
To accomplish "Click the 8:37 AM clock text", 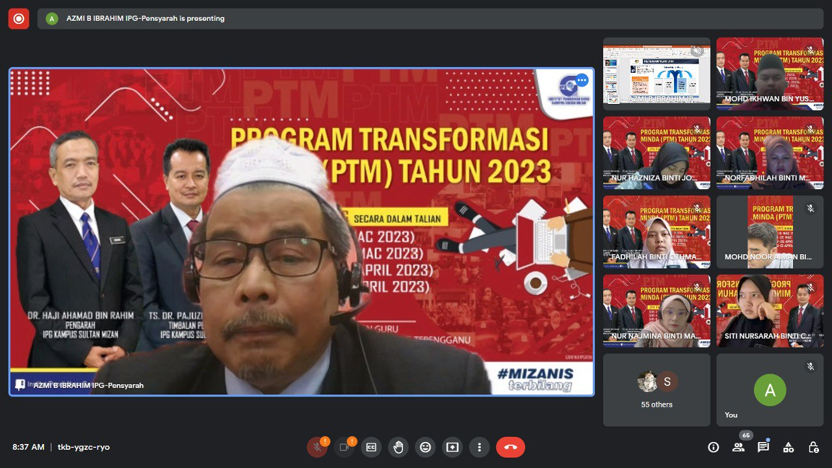I will pos(29,447).
